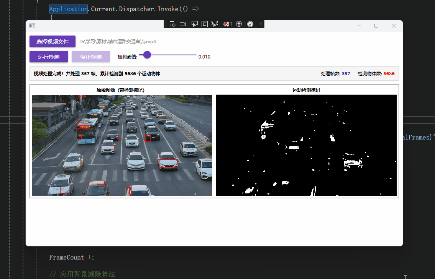Click the 运动检测掩码 heading
435x279 pixels.
point(306,90)
